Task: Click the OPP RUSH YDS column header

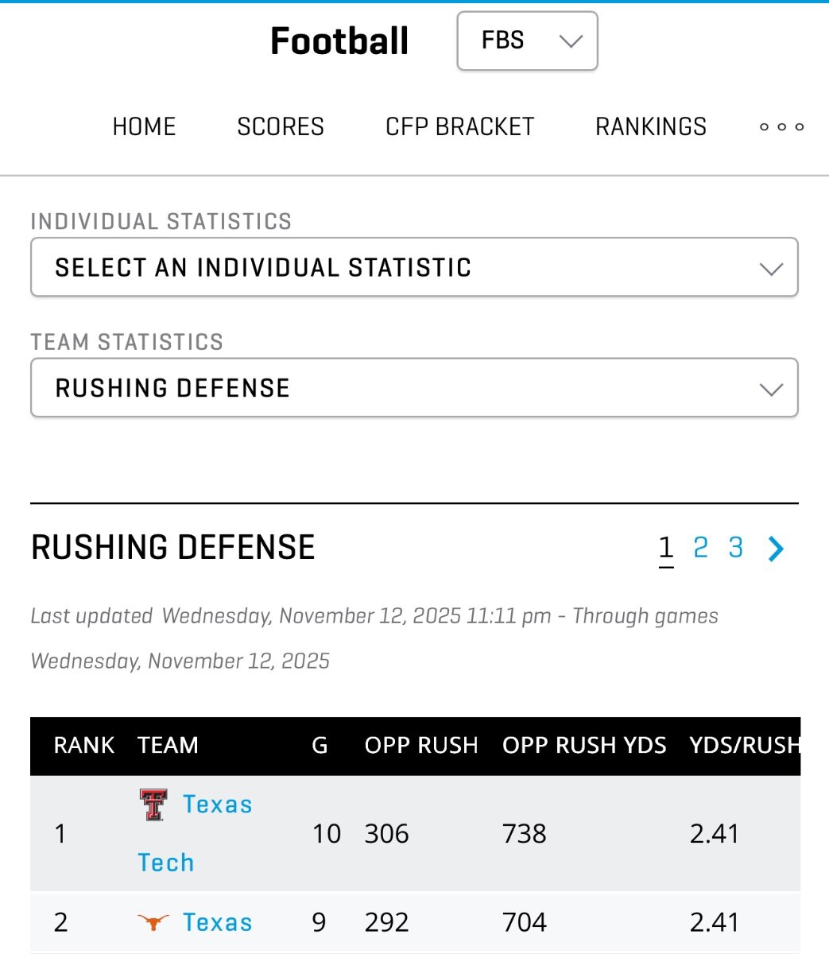Action: coord(584,745)
